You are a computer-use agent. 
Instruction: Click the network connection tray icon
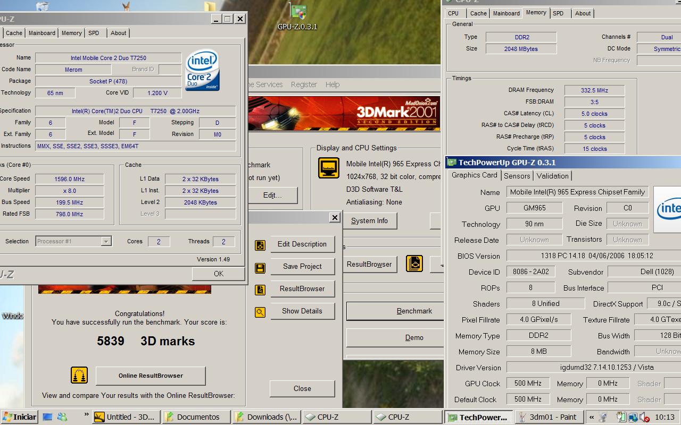633,417
